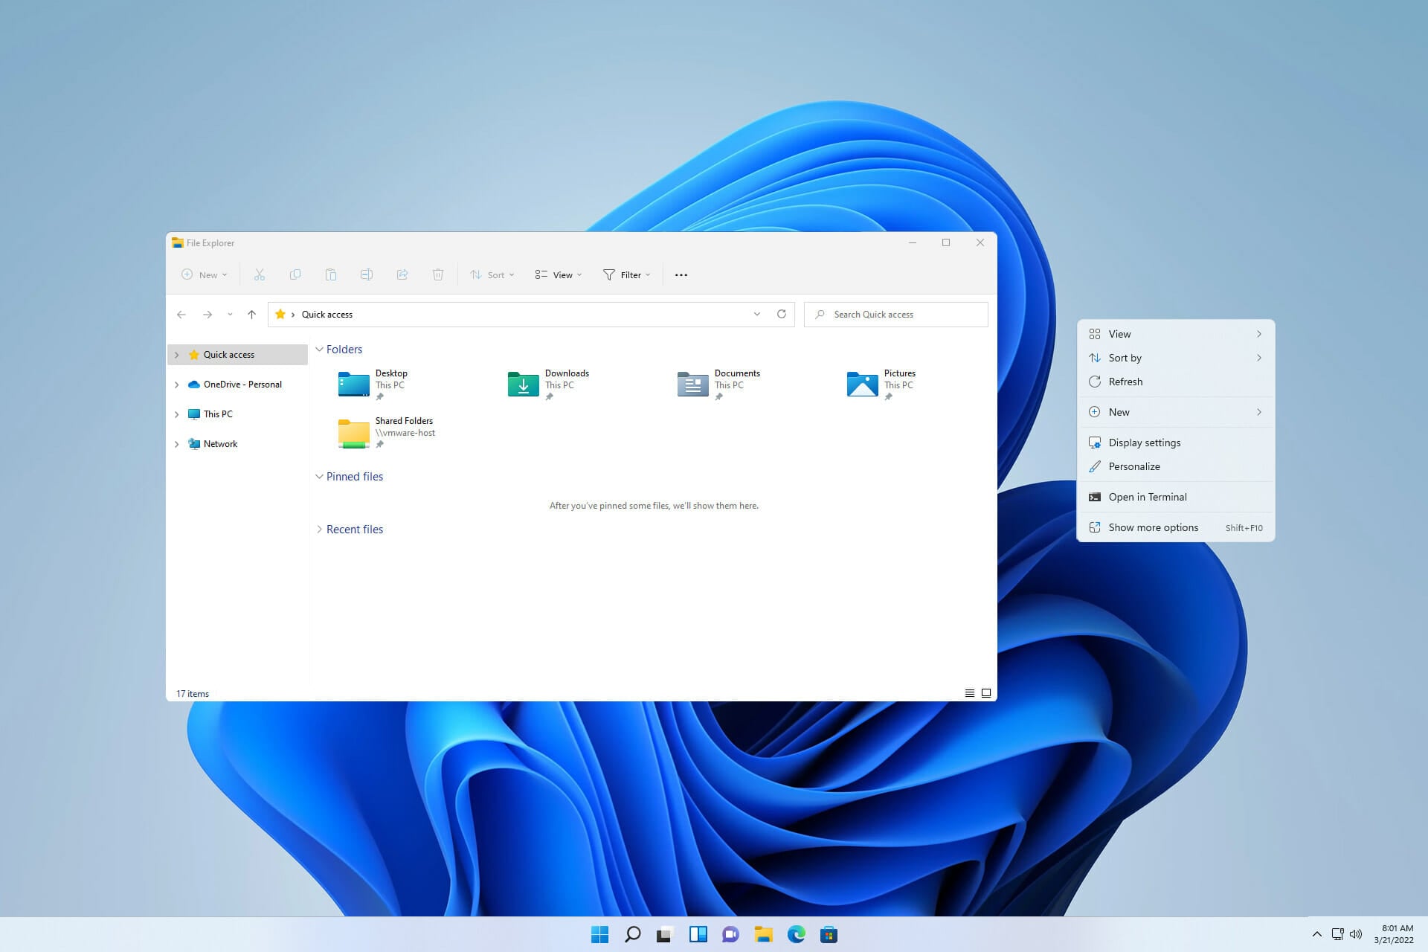Viewport: 1428px width, 952px height.
Task: Switch to large thumbnails using status bar icon
Action: tap(986, 692)
